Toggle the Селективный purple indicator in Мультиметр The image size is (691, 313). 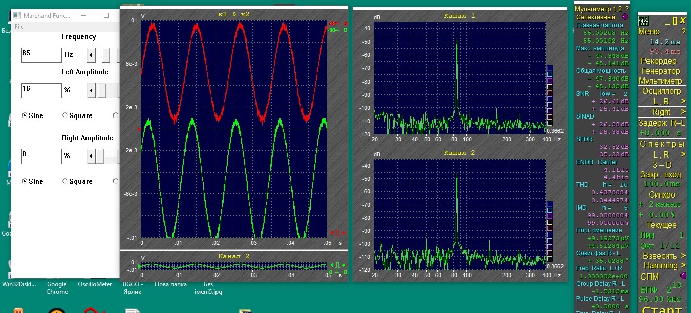click(x=624, y=17)
